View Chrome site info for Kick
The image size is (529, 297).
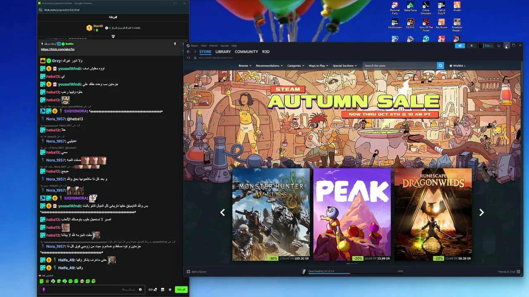click(x=41, y=9)
